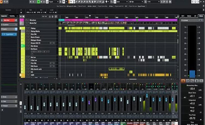The height and width of the screenshot is (125, 205).
Task: Toggle global Mute state button M
Action: (x=31, y=2)
